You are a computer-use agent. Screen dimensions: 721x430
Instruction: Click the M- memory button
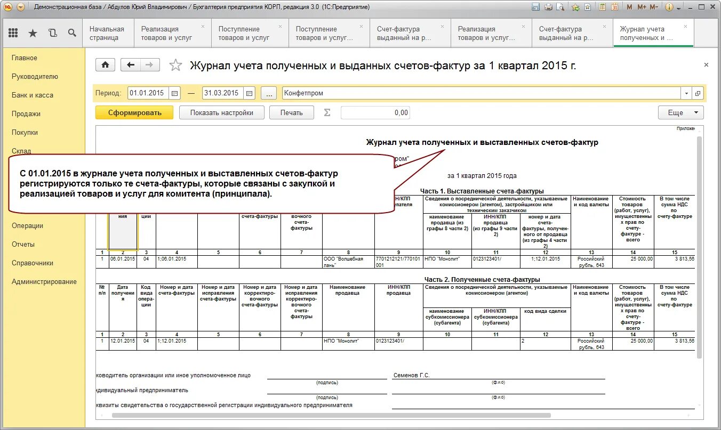(654, 7)
